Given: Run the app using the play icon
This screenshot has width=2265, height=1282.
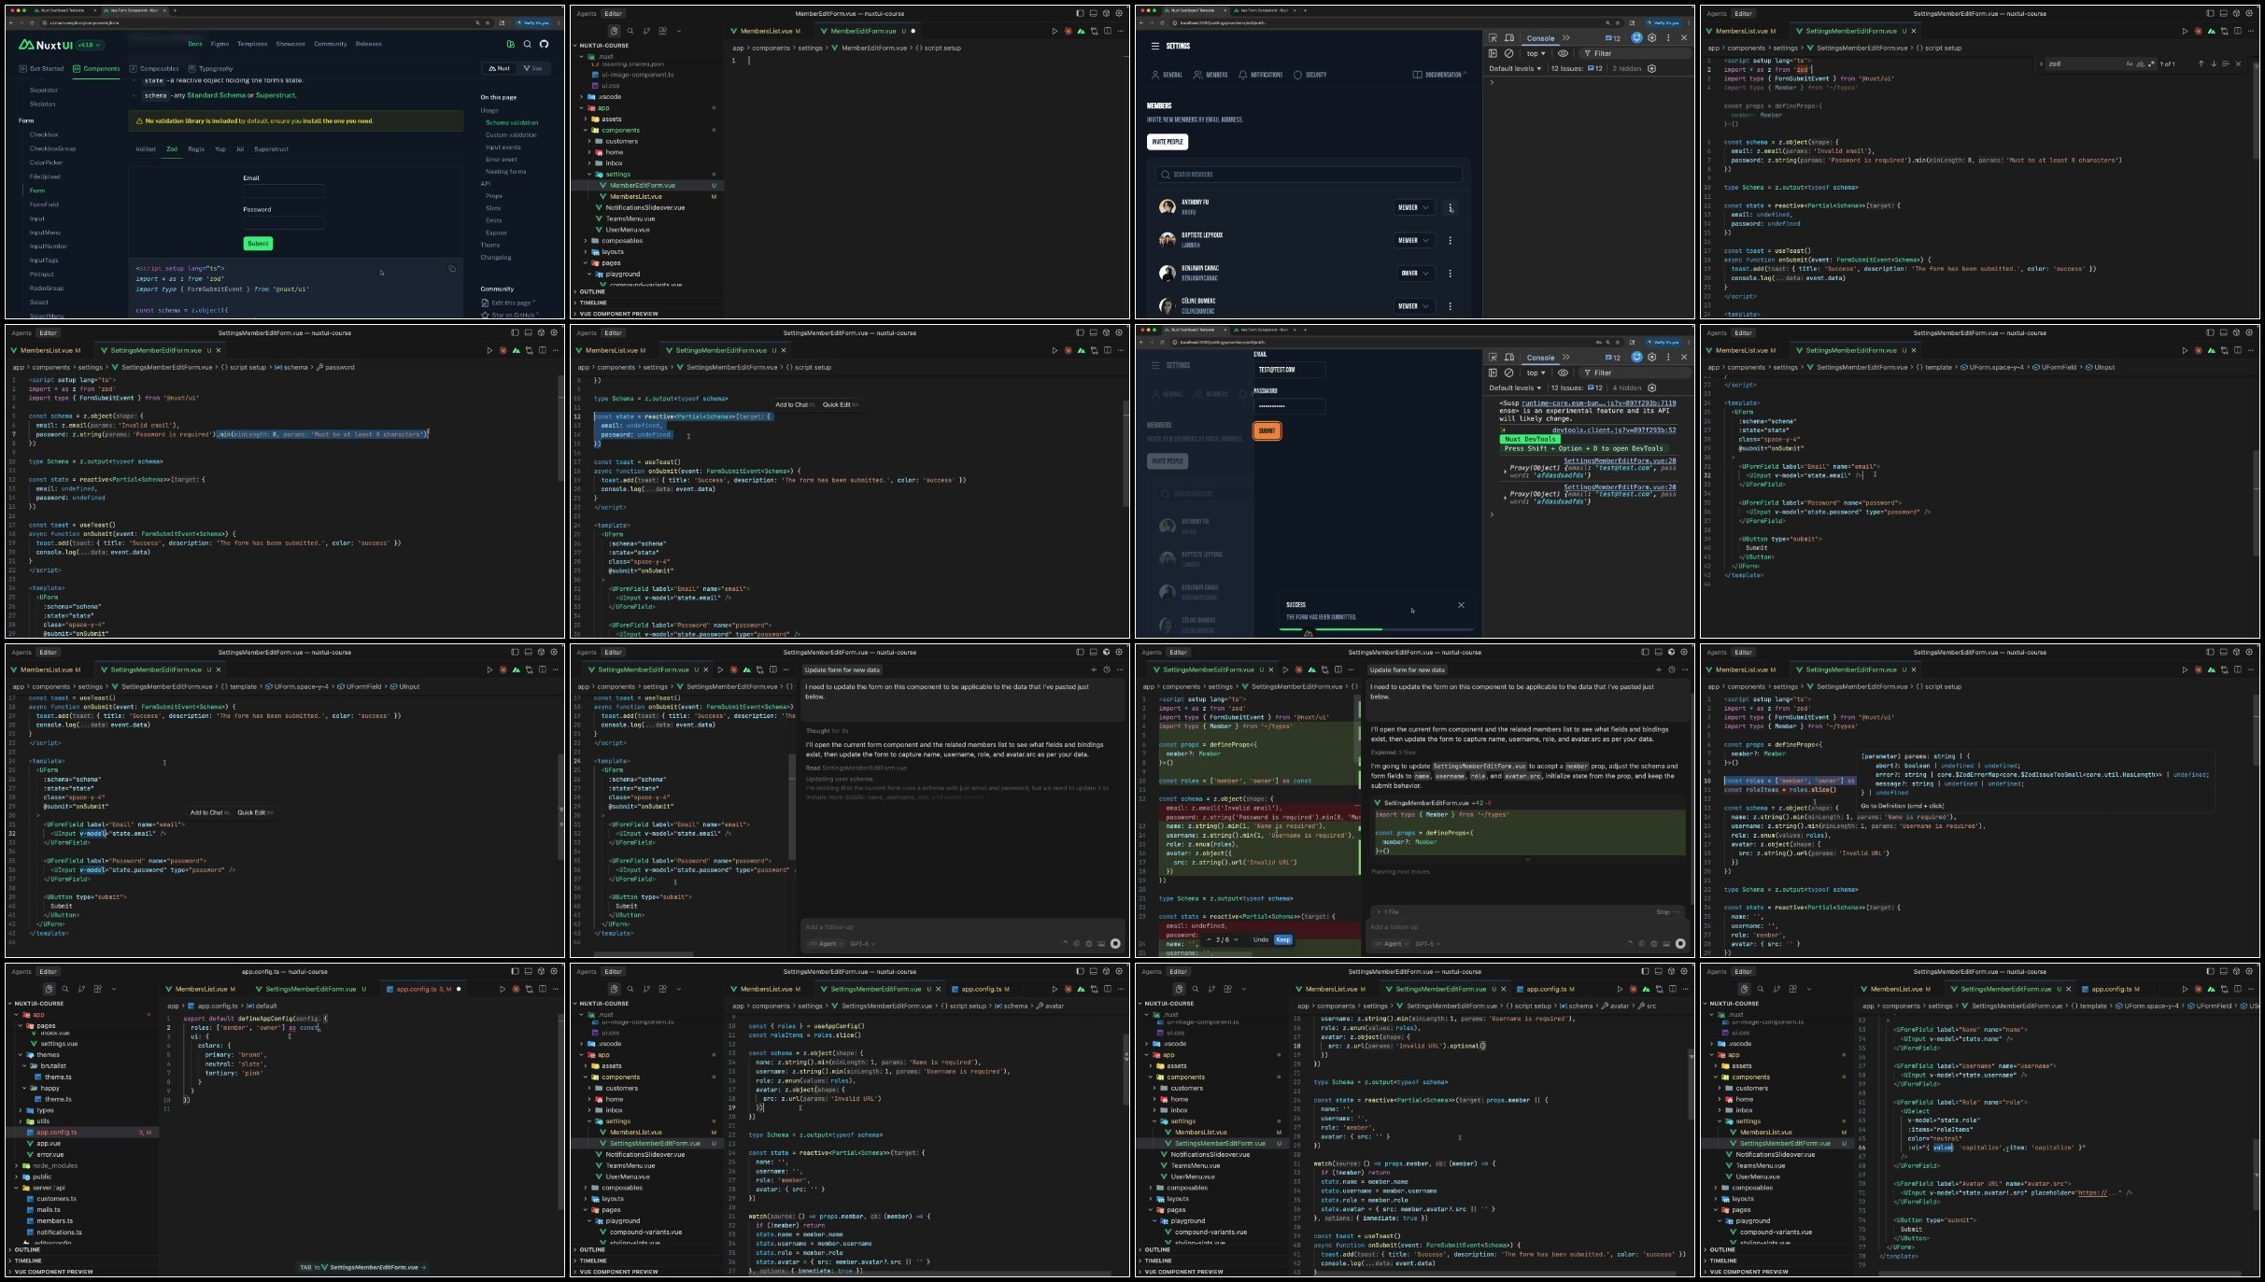Looking at the screenshot, I should click(x=1055, y=31).
